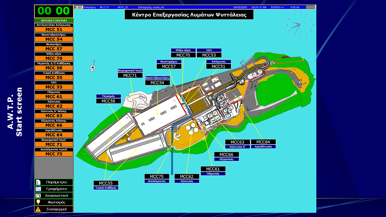Click the MCC71 label on the map
The height and width of the screenshot is (217, 386).
point(130,75)
